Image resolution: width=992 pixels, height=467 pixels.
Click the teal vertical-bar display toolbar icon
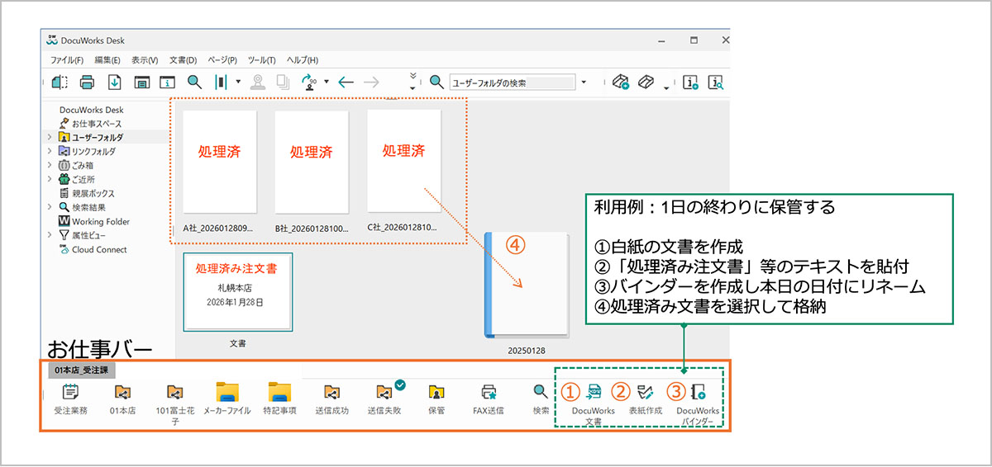222,83
